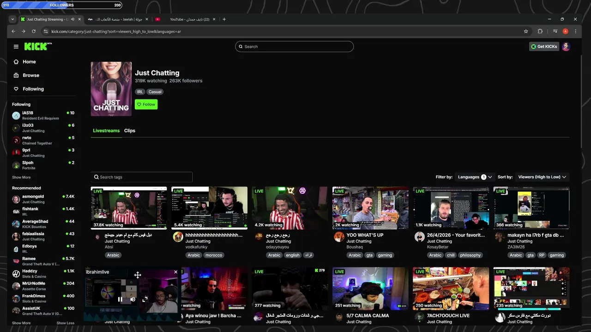This screenshot has width=591, height=332.
Task: Reload the page
Action: [x=34, y=31]
